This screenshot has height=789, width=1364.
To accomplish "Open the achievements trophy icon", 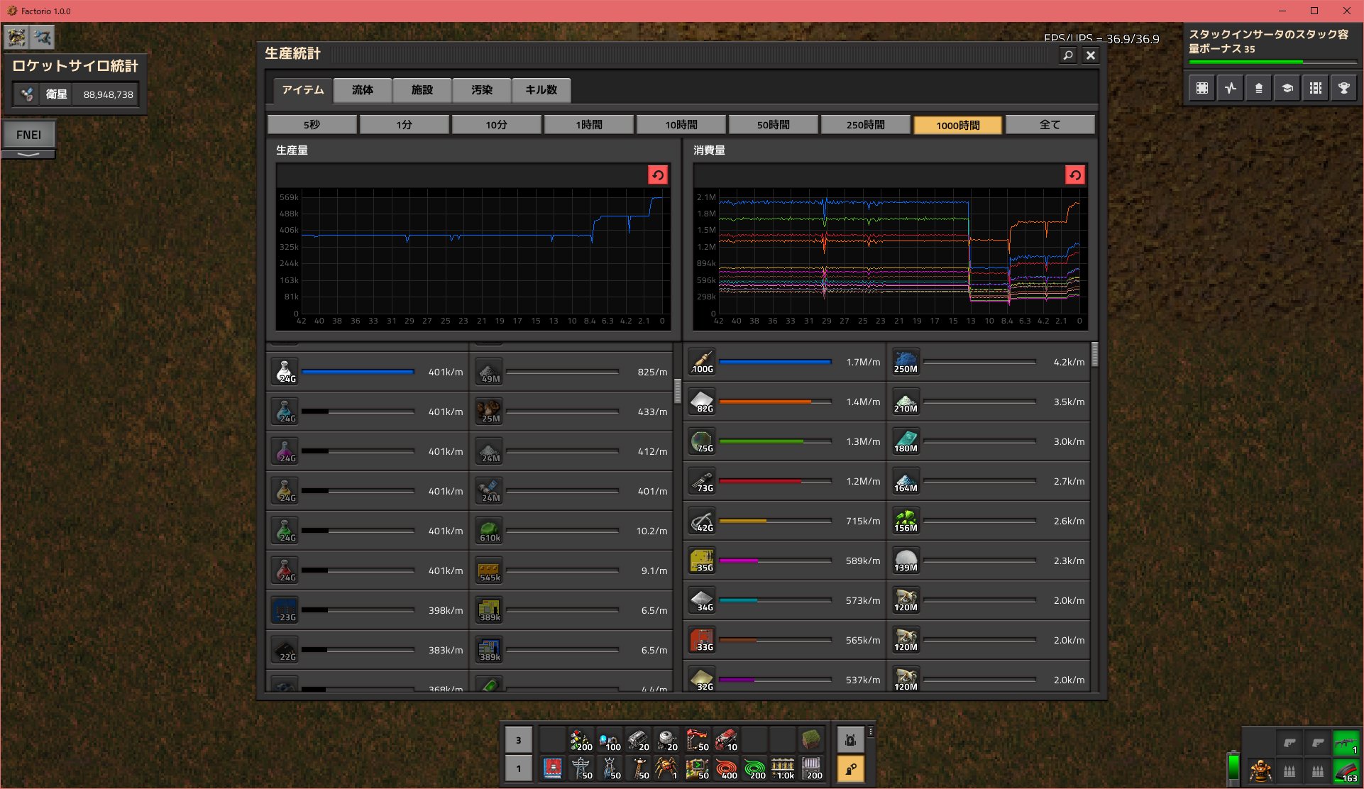I will [1344, 89].
